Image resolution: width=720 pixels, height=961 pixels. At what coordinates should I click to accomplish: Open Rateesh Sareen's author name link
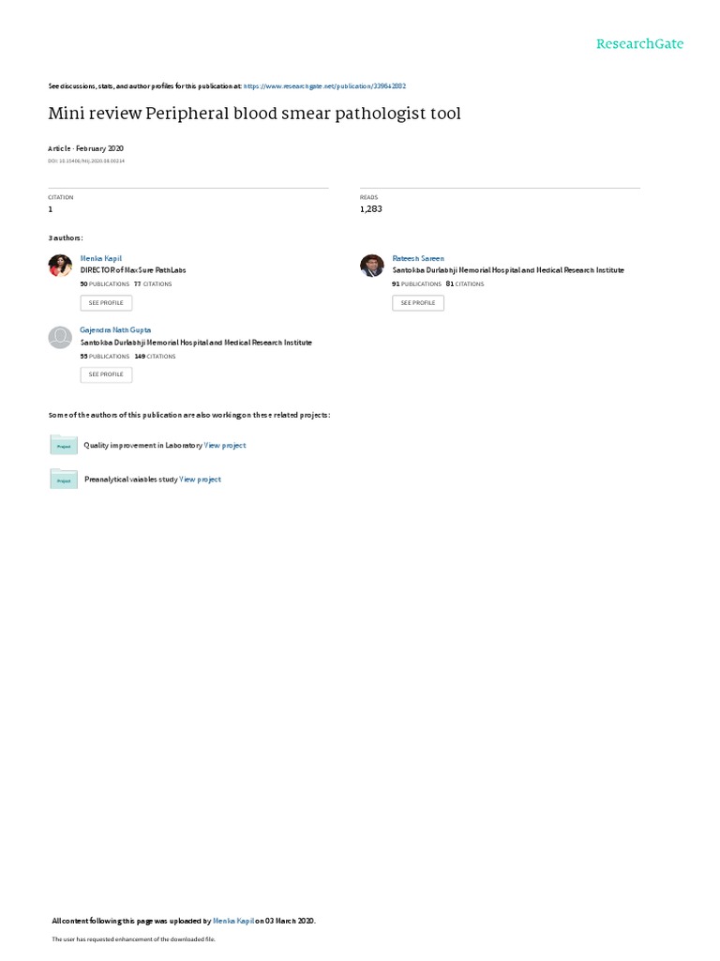(x=418, y=259)
